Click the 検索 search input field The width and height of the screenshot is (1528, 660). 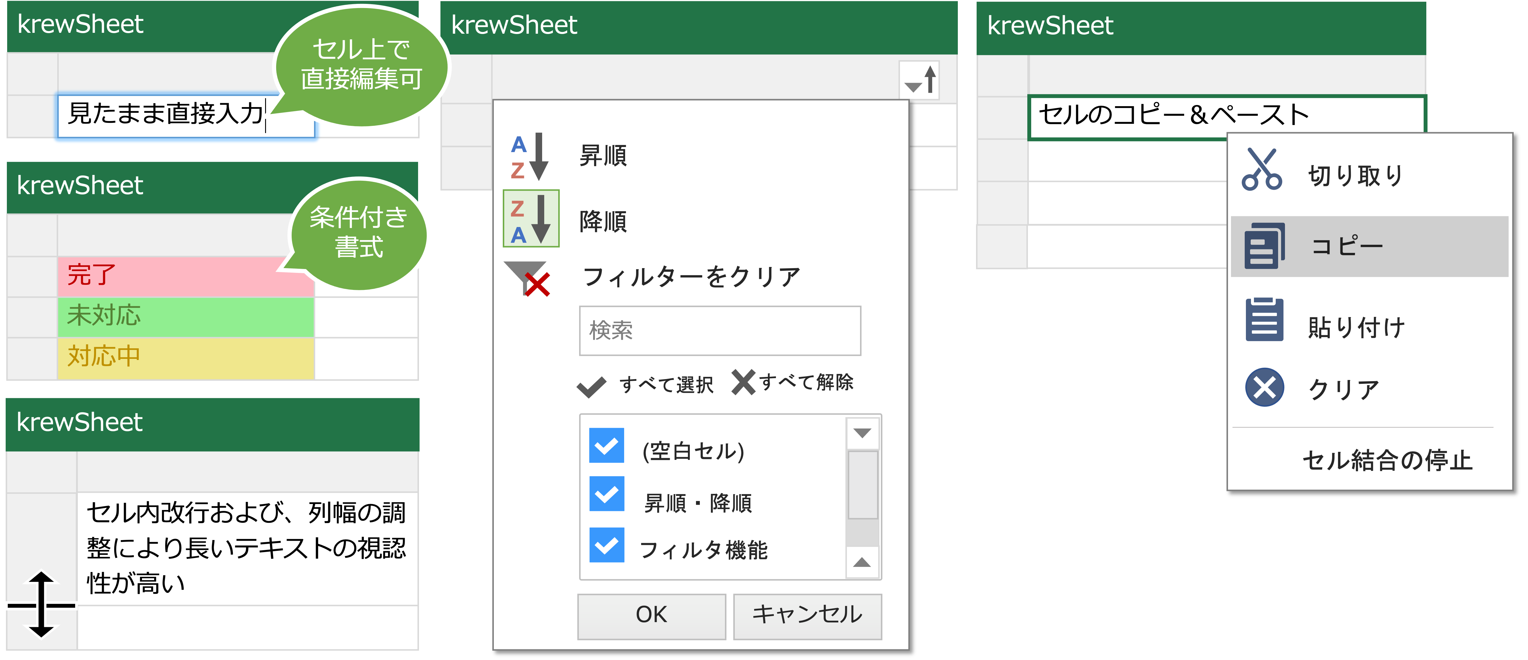[x=720, y=330]
